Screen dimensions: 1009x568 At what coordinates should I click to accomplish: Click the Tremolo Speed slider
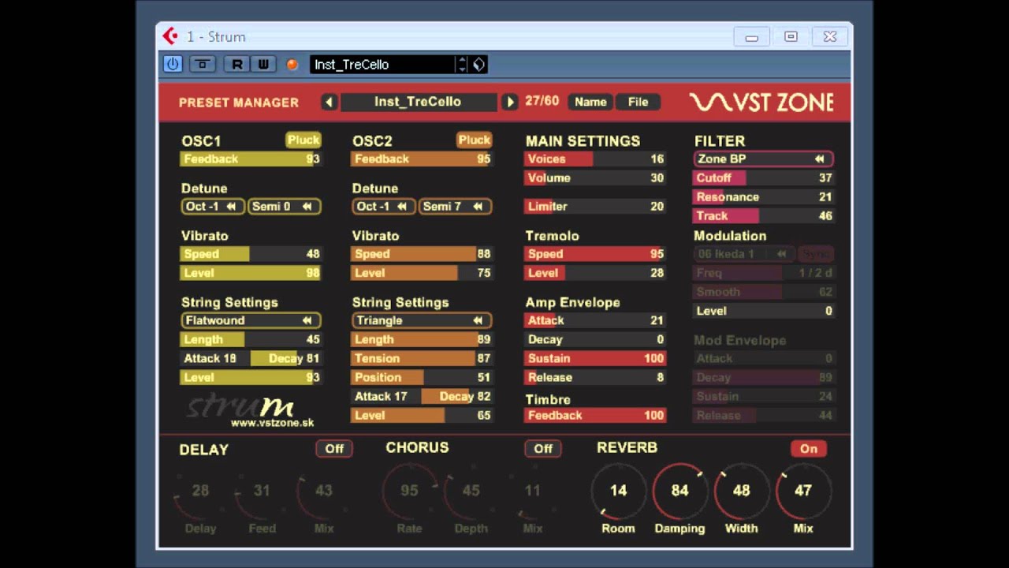[x=595, y=254]
